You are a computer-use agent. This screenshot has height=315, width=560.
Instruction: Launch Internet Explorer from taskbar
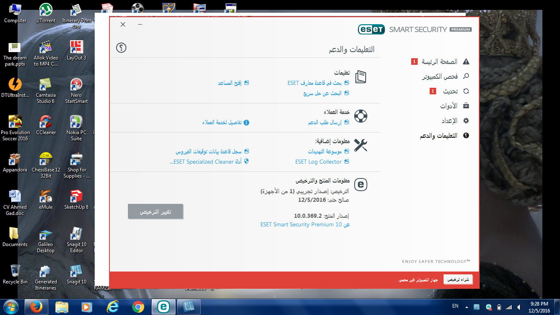112,306
